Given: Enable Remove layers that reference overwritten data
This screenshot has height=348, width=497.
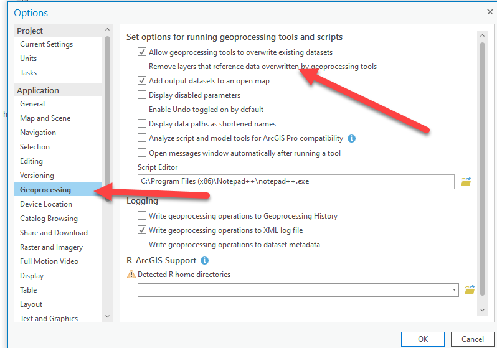Looking at the screenshot, I should [x=142, y=67].
